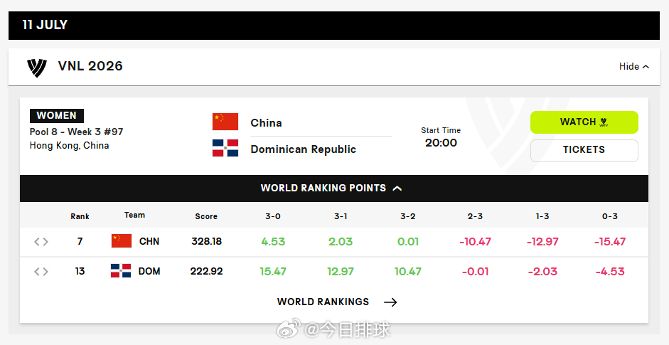This screenshot has height=345, width=669.
Task: Select the Dominican Republic team name
Action: click(x=304, y=149)
